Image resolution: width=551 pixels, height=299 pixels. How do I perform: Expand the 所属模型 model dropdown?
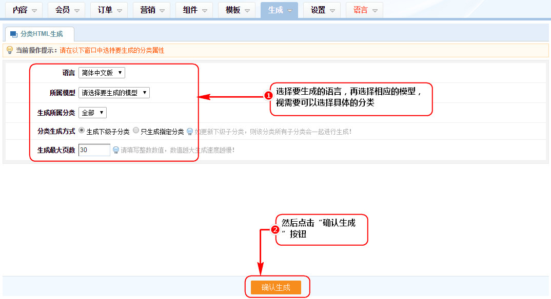[x=114, y=93]
